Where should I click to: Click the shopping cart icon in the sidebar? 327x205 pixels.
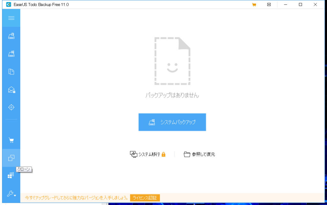(11, 140)
